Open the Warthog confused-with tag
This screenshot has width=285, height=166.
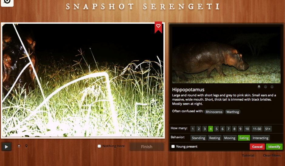pos(233,112)
